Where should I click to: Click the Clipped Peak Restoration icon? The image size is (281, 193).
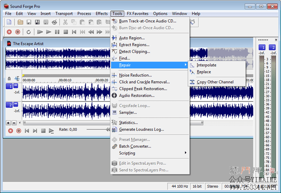[114, 89]
